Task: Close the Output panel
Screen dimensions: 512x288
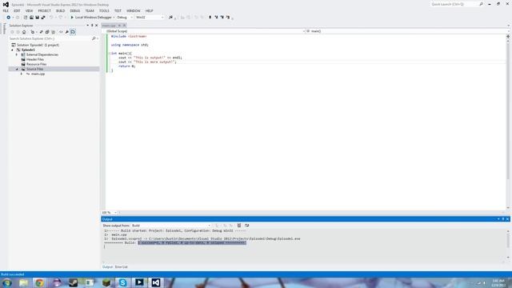Action: [x=507, y=219]
